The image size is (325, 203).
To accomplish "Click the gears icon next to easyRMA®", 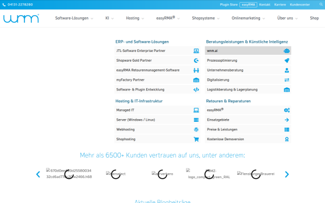I will click(287, 110).
